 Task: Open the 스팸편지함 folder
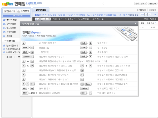click(x=9, y=32)
